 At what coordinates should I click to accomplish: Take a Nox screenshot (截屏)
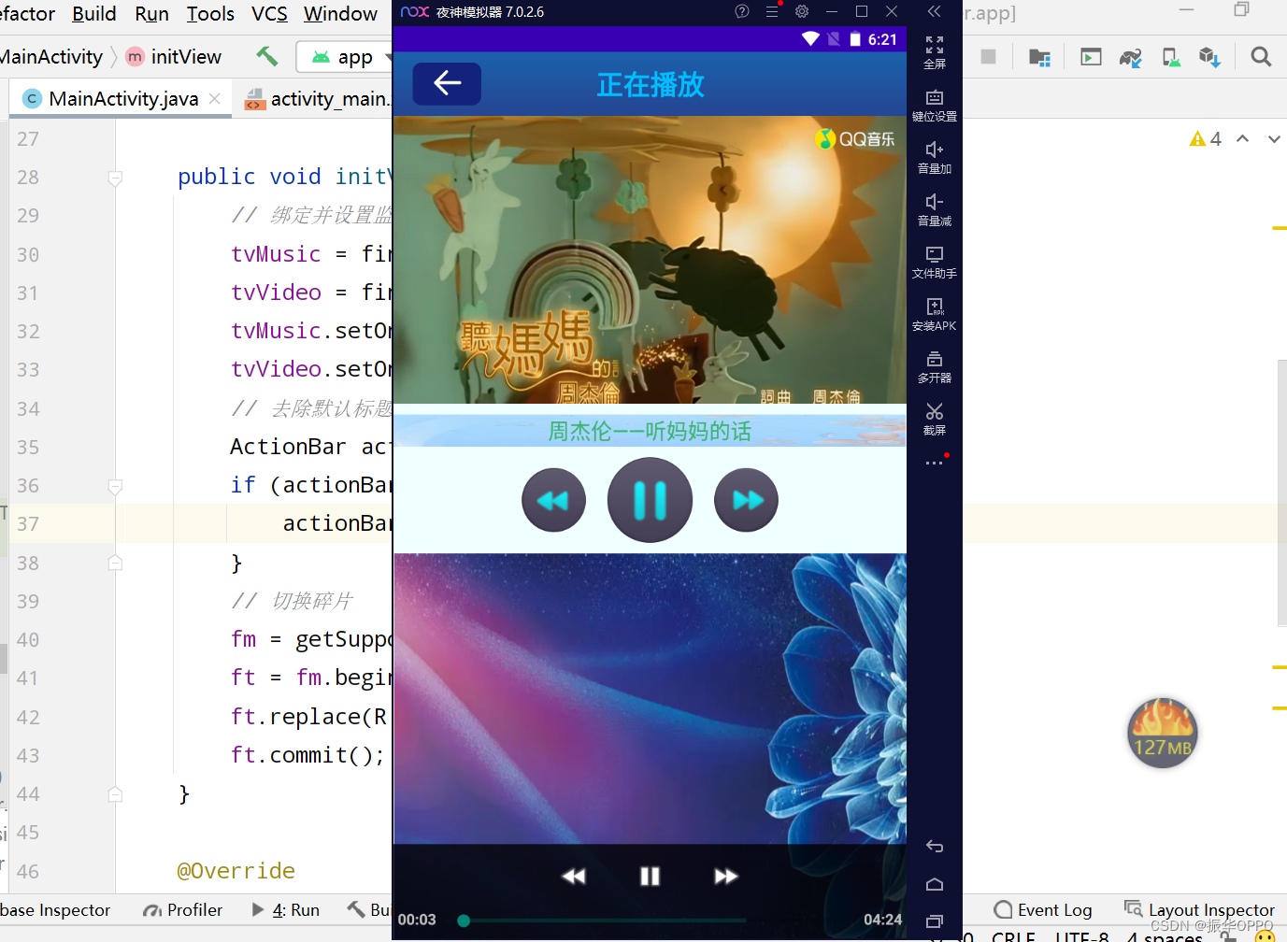coord(935,420)
